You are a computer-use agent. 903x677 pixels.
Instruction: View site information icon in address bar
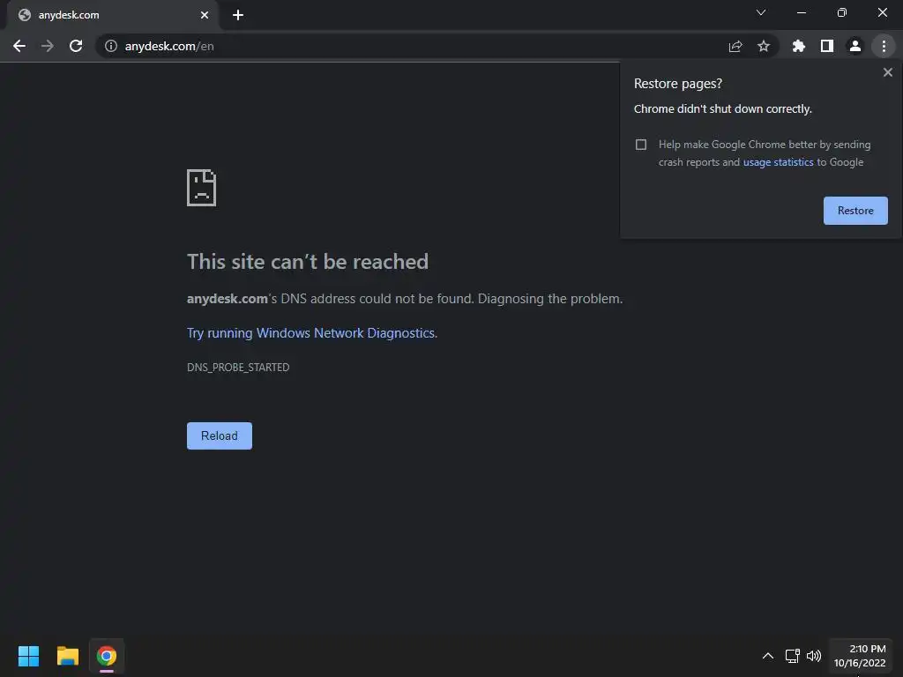tap(110, 46)
